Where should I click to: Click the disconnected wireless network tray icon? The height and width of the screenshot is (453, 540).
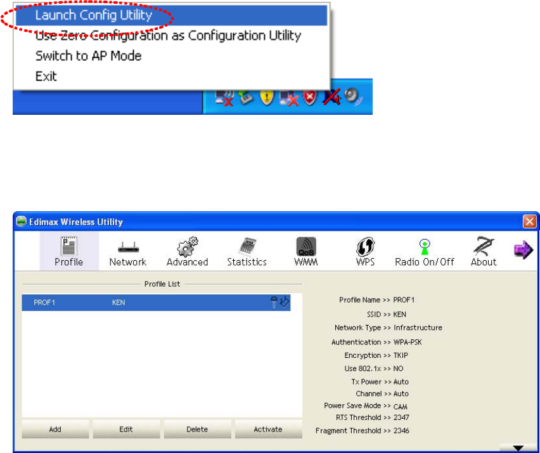coord(224,97)
